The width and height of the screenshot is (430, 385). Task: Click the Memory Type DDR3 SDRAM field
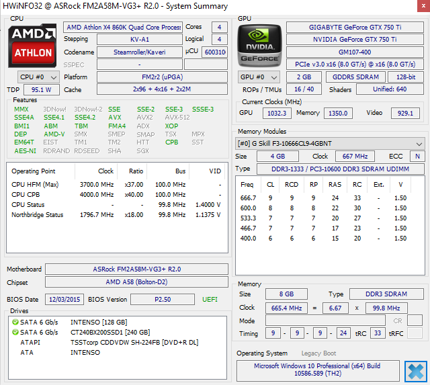pos(386,294)
